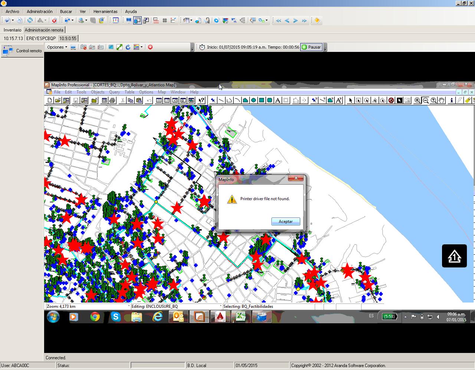Open the Query menu in MapInfo
Viewport: 475px width, 370px height.
point(114,92)
